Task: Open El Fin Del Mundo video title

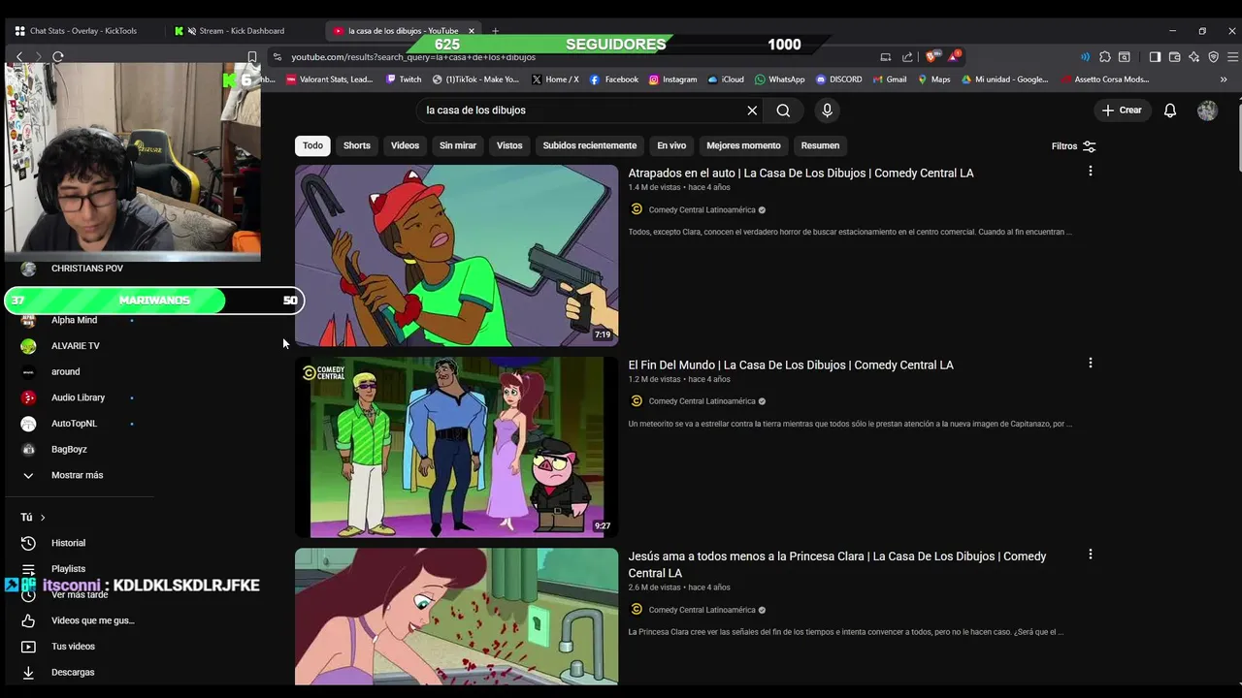Action: [791, 365]
